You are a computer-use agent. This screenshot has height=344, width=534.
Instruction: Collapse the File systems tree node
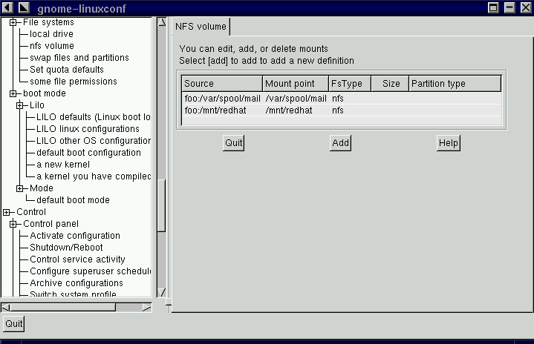pos(13,22)
